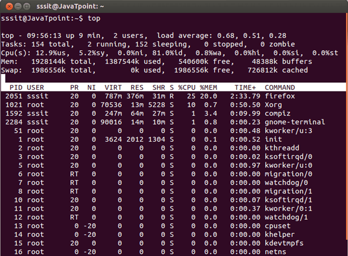348x256 pixels.
Task: Click the COMMAND column header
Action: pyautogui.click(x=280, y=88)
